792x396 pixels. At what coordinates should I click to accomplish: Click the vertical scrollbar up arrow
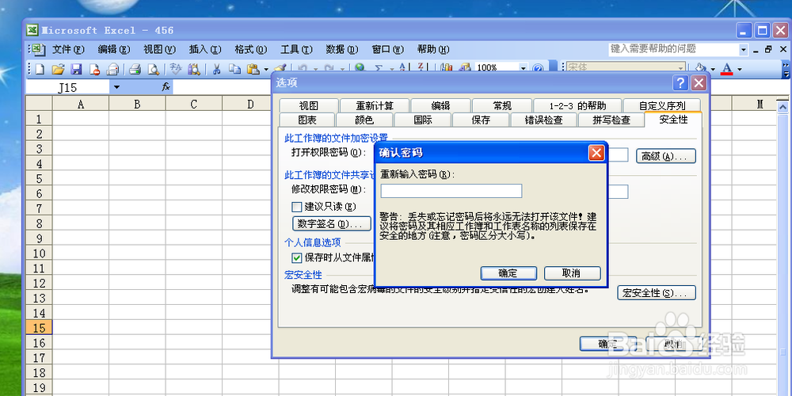(x=783, y=107)
